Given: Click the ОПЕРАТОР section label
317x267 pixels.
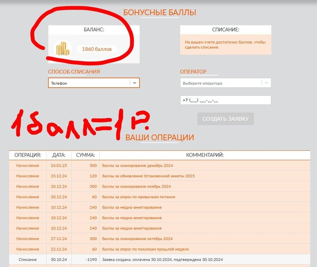Looking at the screenshot, I should [x=193, y=72].
